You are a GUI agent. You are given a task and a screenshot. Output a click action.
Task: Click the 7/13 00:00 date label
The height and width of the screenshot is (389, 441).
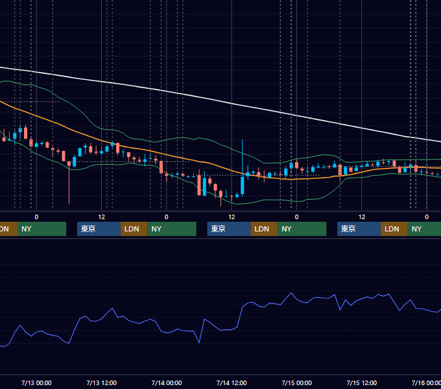tap(36, 383)
